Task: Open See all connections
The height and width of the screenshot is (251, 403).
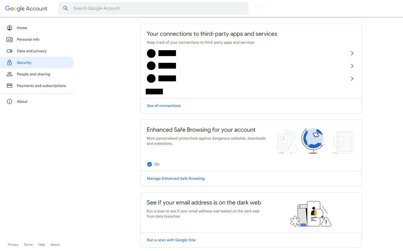Action: click(x=164, y=105)
